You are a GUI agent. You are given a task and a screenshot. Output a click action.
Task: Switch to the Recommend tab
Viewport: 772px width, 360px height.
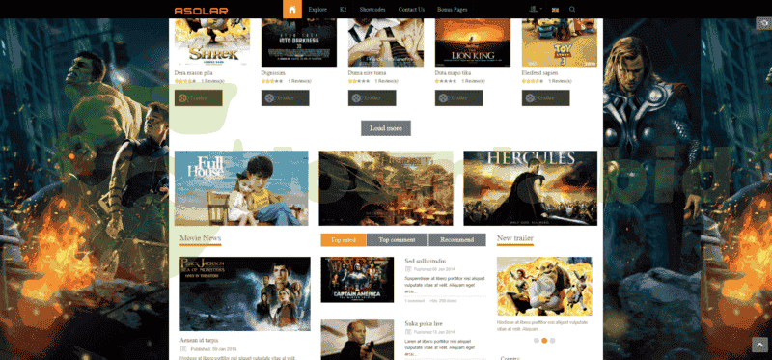(x=456, y=239)
